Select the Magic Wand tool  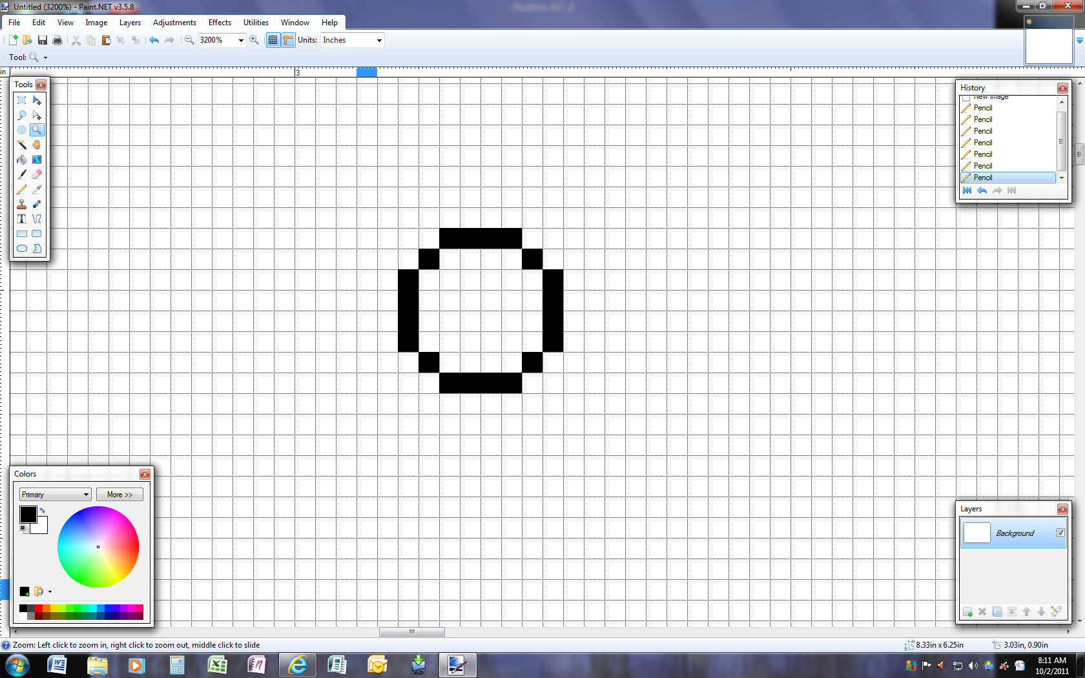coord(22,145)
